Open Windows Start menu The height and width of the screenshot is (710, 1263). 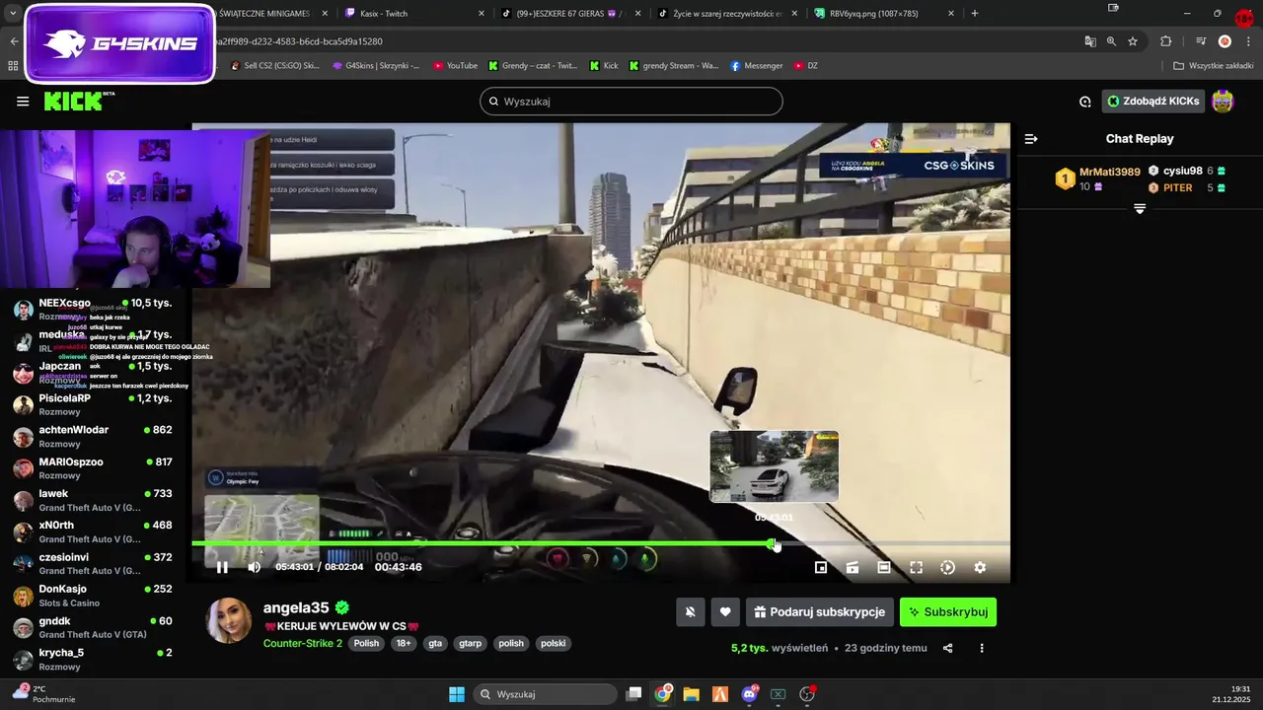tap(457, 694)
